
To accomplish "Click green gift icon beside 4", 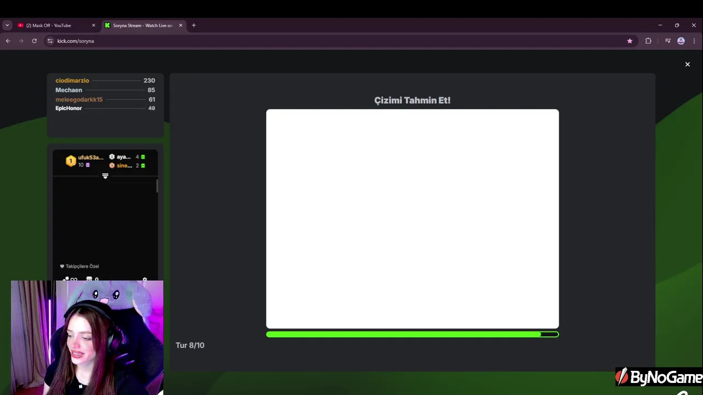I will tap(143, 157).
